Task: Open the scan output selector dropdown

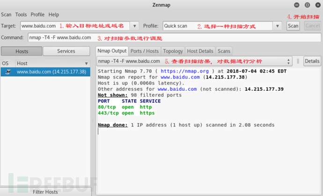Action: tap(194, 61)
